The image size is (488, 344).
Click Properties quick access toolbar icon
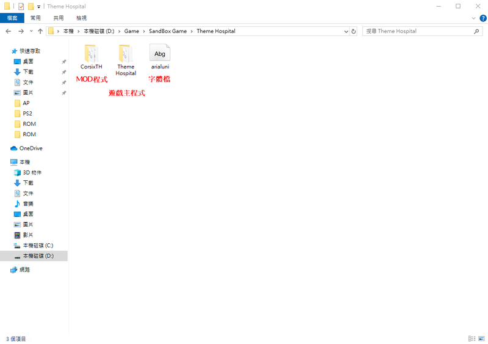coord(21,6)
